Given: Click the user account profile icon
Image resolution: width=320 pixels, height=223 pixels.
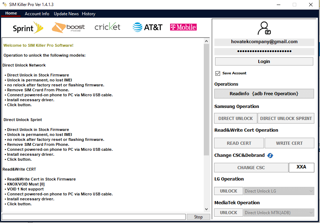Looking at the screenshot, I should [264, 28].
